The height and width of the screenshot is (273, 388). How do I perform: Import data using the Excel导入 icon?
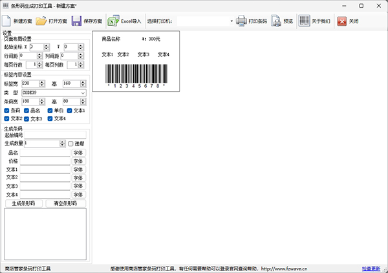tap(113, 21)
